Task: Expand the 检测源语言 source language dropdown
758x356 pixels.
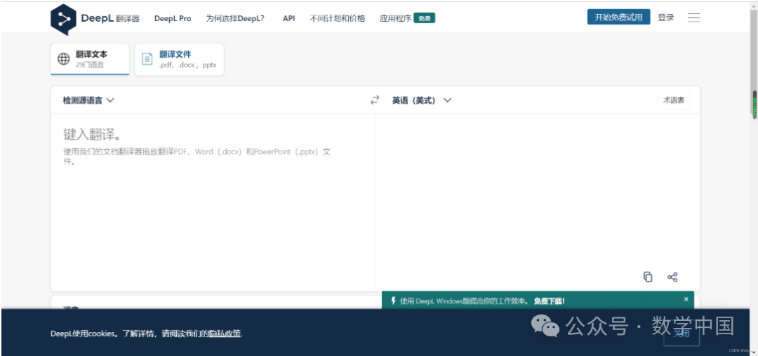Action: pyautogui.click(x=88, y=100)
